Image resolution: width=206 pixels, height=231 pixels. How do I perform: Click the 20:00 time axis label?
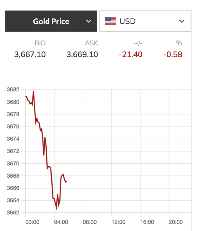pyautogui.click(x=176, y=222)
